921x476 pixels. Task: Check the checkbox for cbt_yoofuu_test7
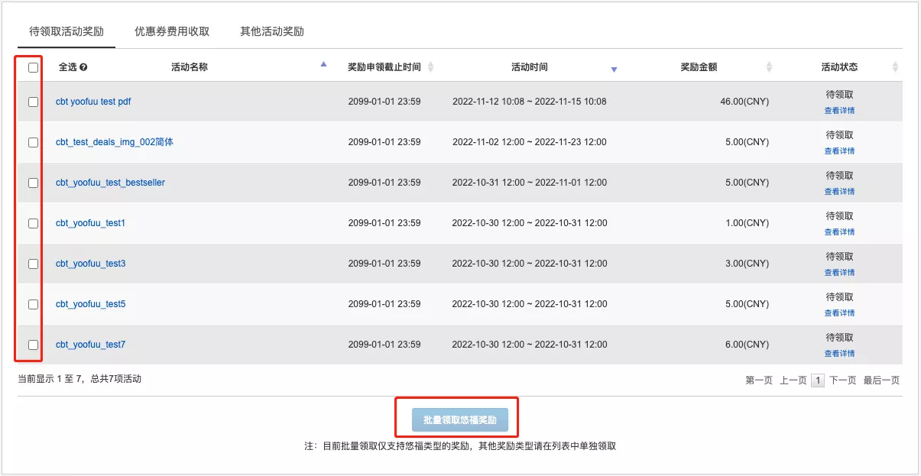(32, 345)
